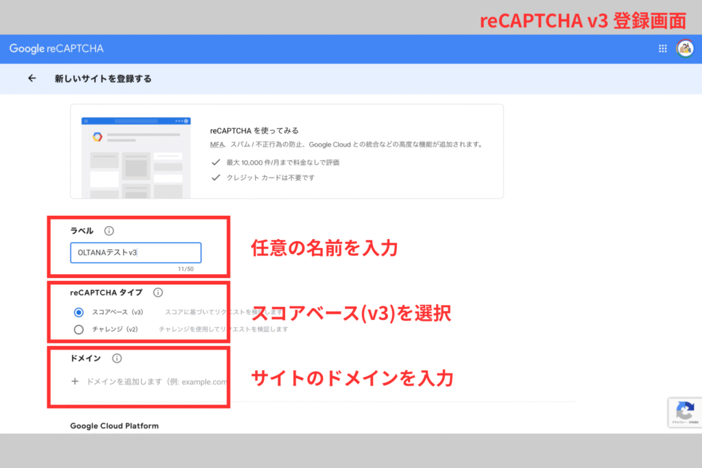This screenshot has height=468, width=702.
Task: Click the reCAPTCHA badge in the corner
Action: pos(683,412)
